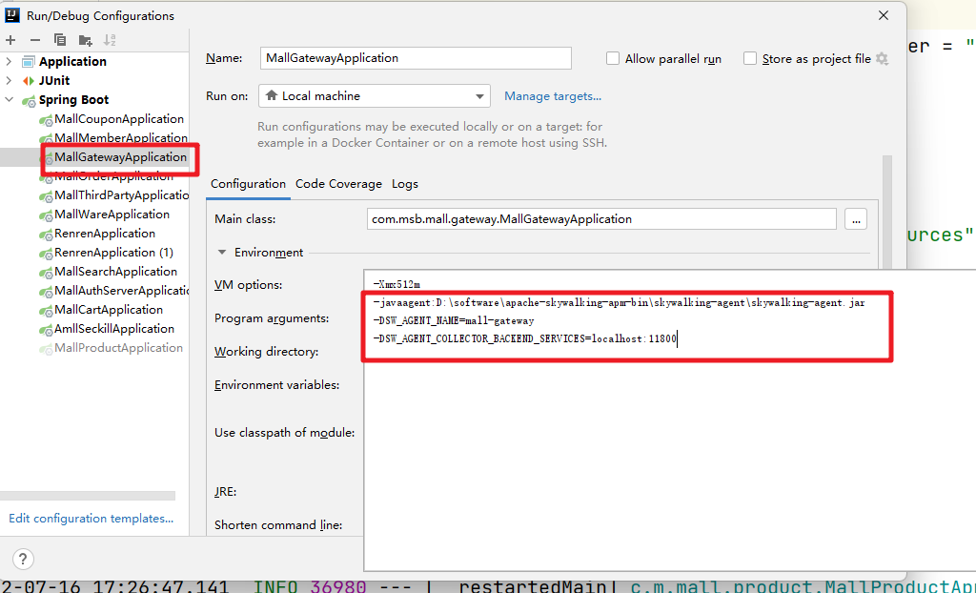This screenshot has width=976, height=593.
Task: Switch to the Configuration tab
Action: pos(248,184)
